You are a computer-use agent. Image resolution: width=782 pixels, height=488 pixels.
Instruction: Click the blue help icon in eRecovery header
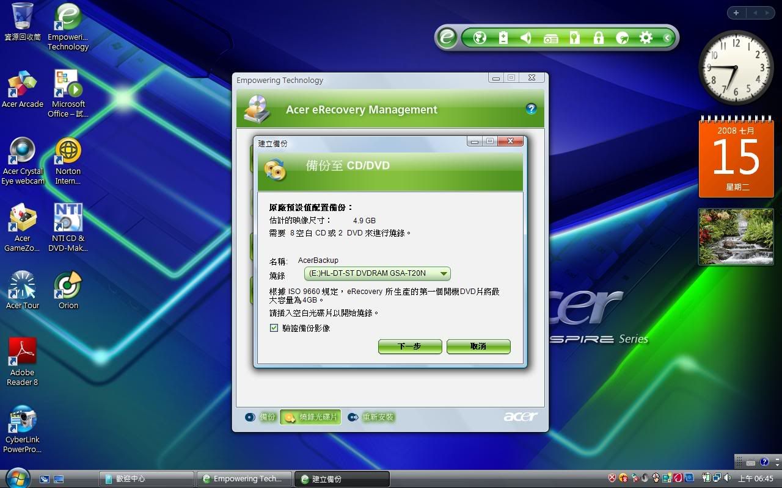[x=531, y=109]
